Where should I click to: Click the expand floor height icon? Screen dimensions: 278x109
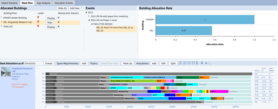pos(181,63)
